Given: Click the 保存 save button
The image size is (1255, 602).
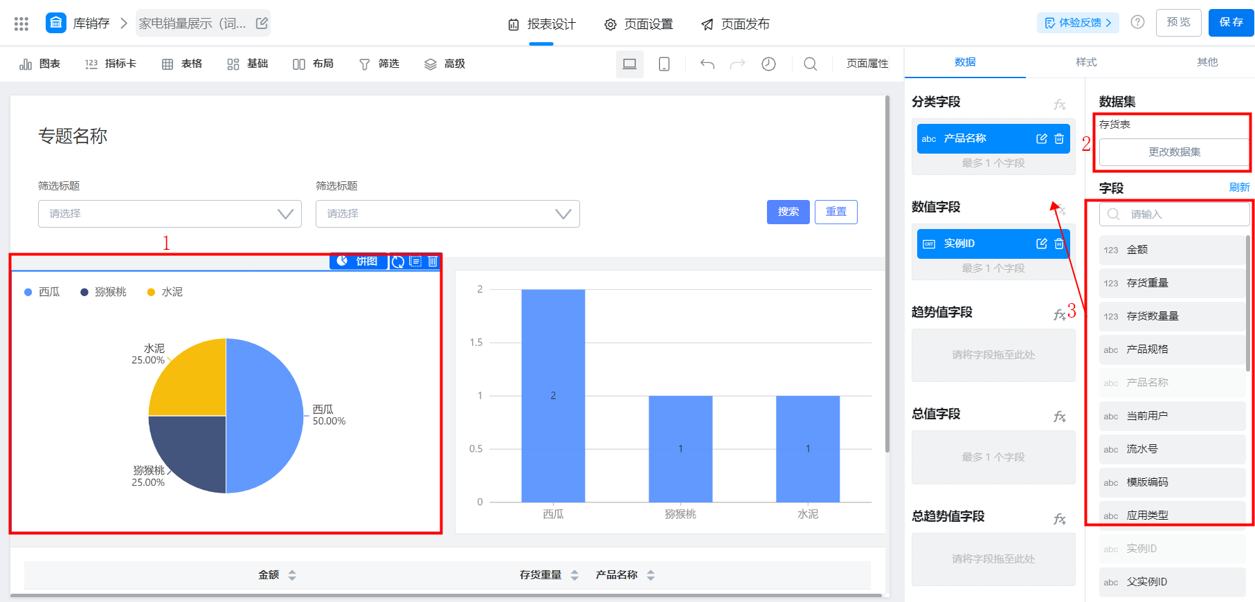Looking at the screenshot, I should point(1231,23).
